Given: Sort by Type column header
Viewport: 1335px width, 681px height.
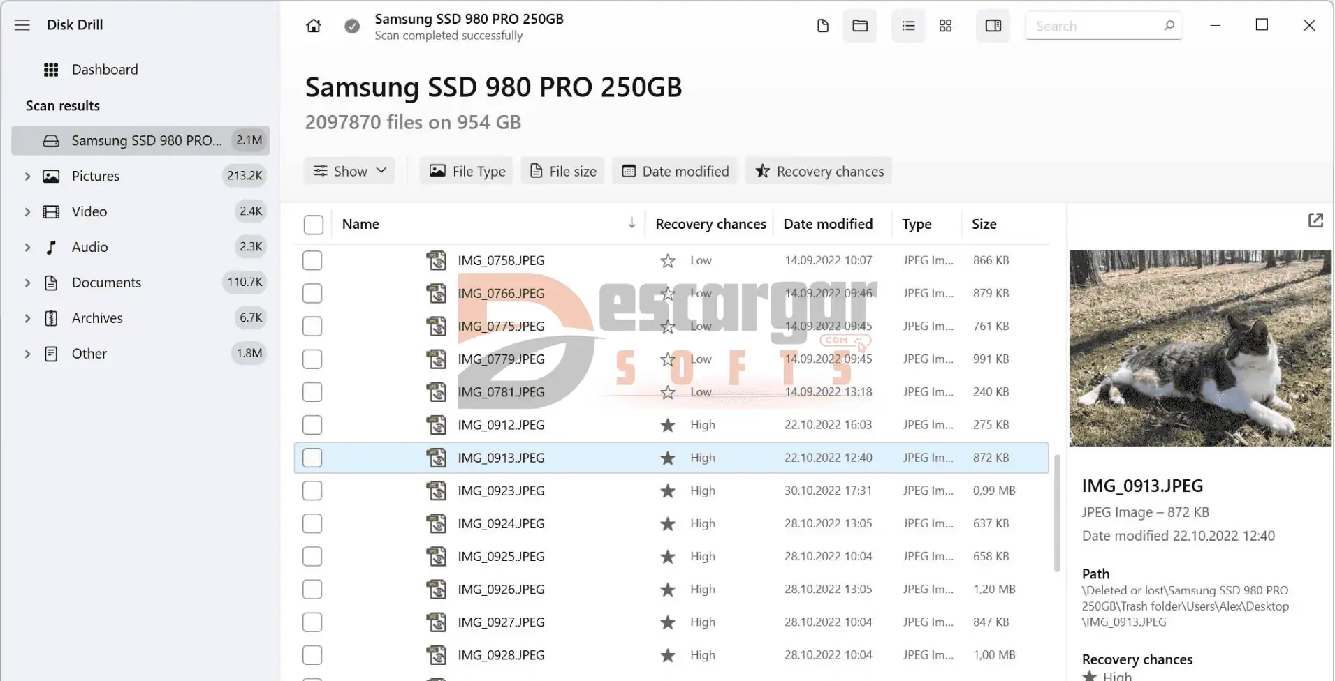Looking at the screenshot, I should click(x=917, y=224).
